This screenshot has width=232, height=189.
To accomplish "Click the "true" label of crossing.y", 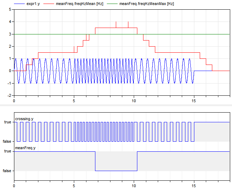I will [x=7, y=122].
